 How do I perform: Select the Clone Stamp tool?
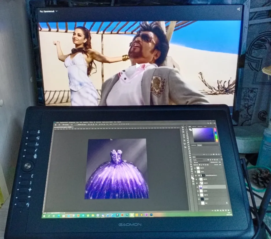189,147
